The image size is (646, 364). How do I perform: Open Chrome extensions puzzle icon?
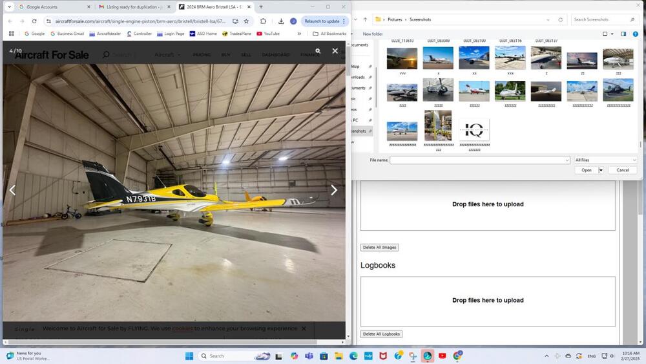click(263, 21)
